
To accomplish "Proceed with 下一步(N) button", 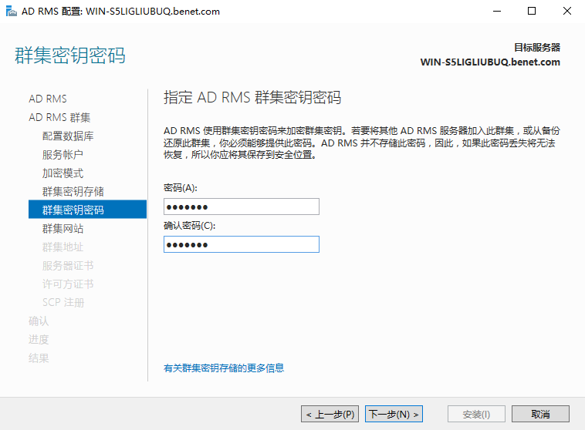I will [x=394, y=414].
